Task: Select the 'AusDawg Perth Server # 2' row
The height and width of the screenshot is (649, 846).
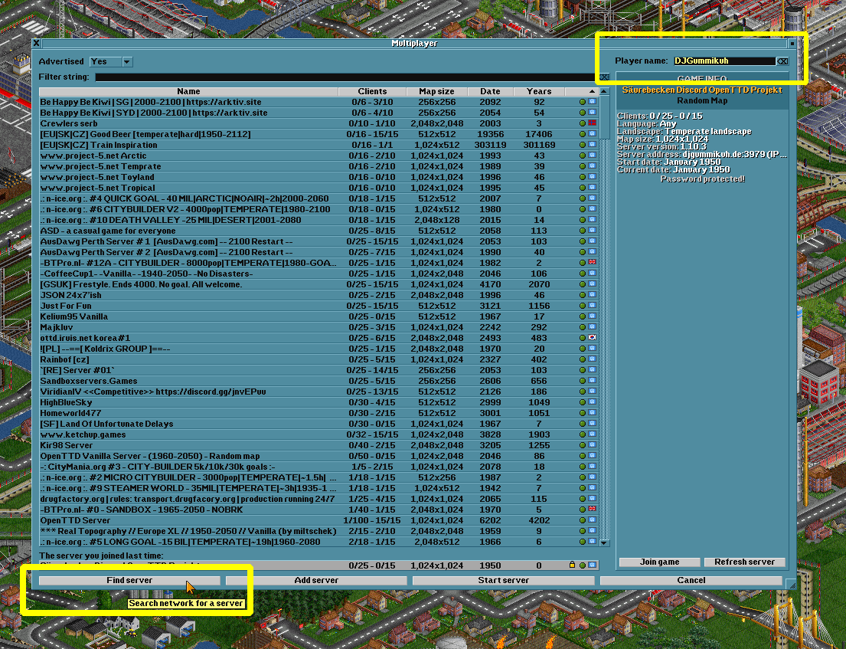Action: point(318,252)
